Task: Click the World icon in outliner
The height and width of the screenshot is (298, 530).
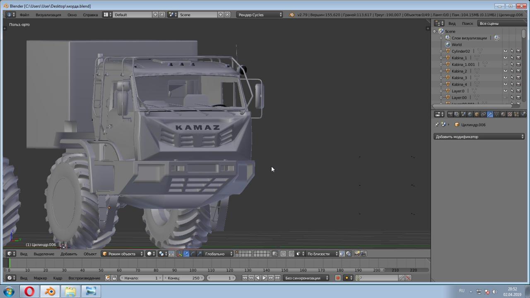Action: [x=448, y=45]
